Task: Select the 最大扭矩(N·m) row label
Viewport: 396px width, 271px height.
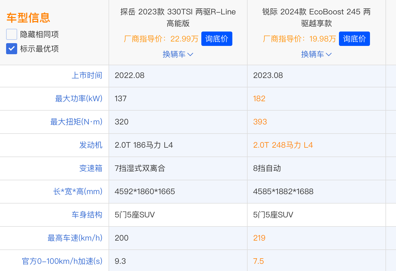Action: 76,122
